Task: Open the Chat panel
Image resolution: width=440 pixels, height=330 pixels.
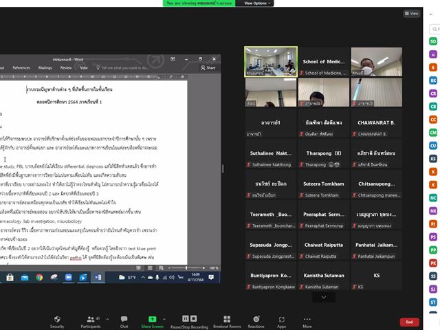Action: point(124,322)
